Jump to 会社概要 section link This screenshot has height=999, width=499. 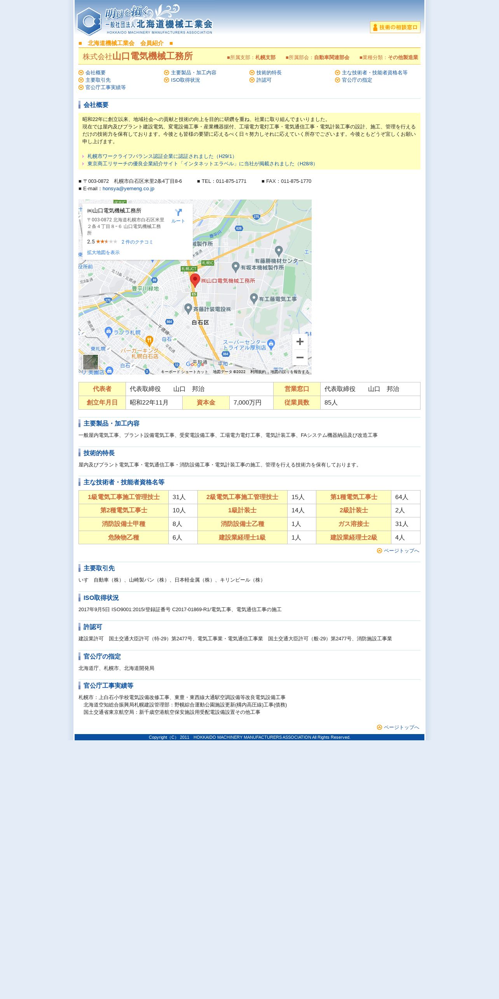point(95,73)
